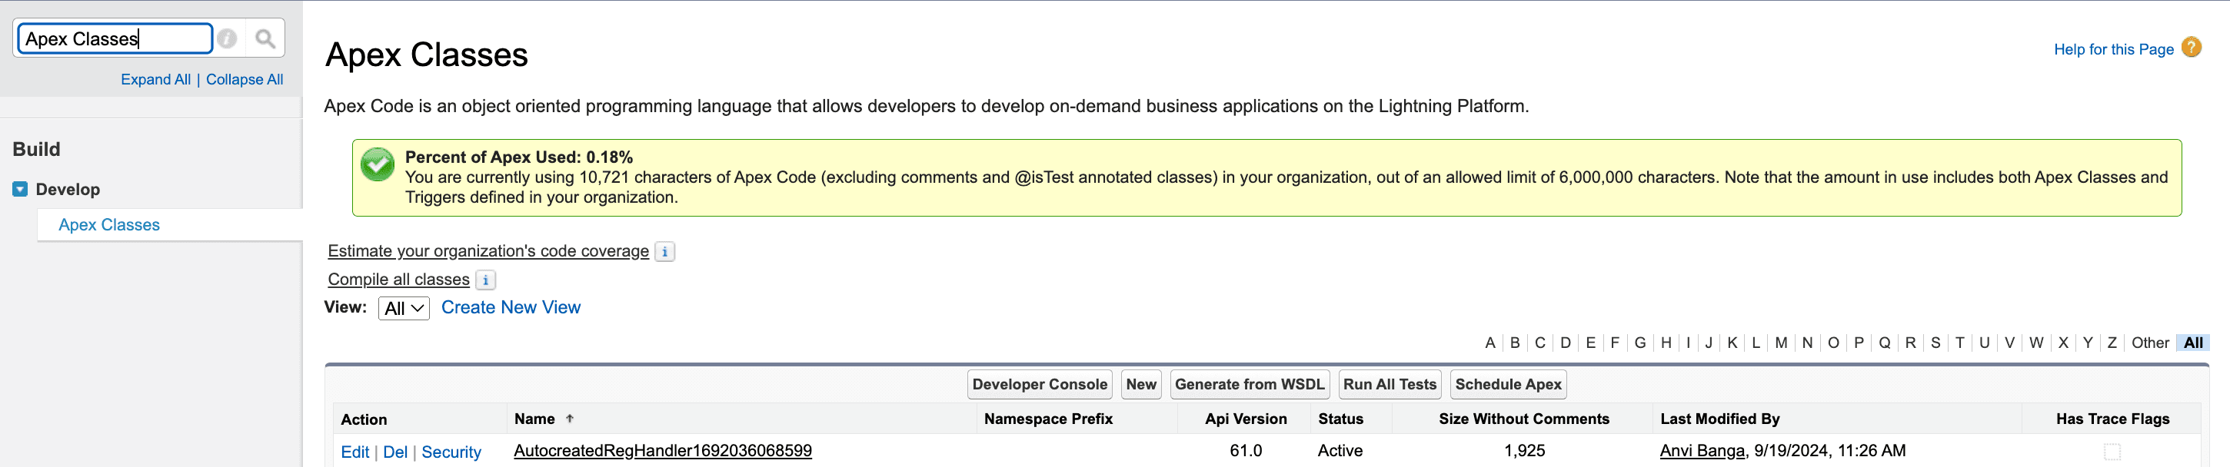This screenshot has height=467, width=2230.
Task: Click info icon beside Compile all classes
Action: pyautogui.click(x=486, y=280)
